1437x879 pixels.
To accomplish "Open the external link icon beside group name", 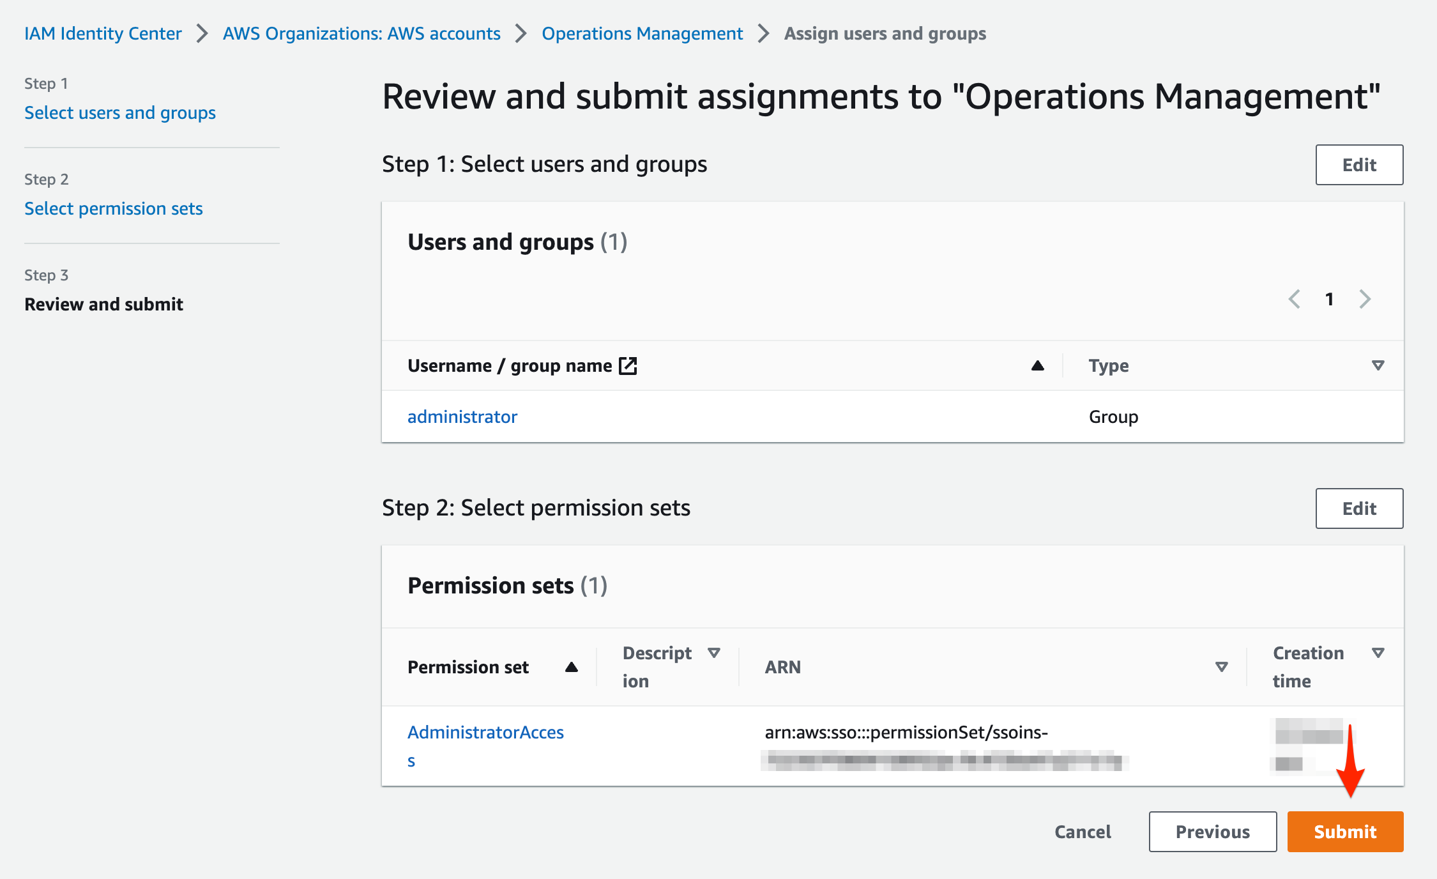I will tap(628, 365).
